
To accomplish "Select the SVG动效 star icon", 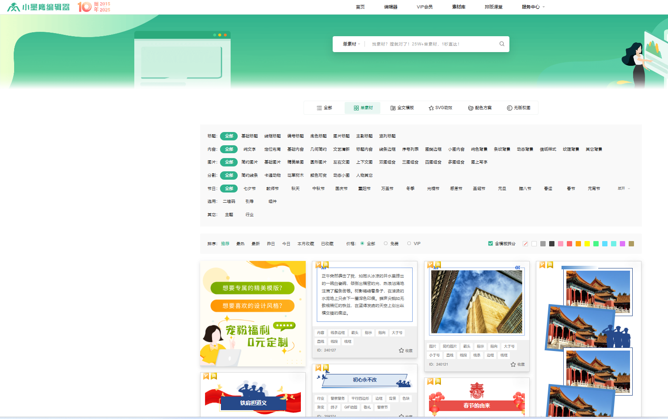I will [x=431, y=108].
